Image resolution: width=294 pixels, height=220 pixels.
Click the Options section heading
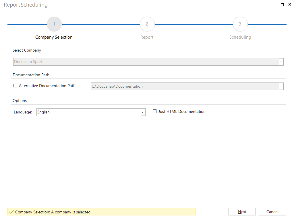point(20,101)
